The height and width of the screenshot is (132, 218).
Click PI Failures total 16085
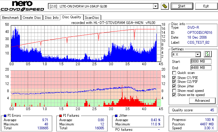pos(99,128)
